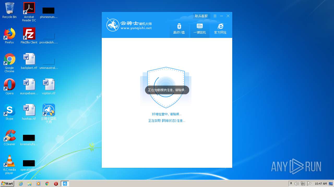Open Windows Explorer from taskbar

(29, 184)
